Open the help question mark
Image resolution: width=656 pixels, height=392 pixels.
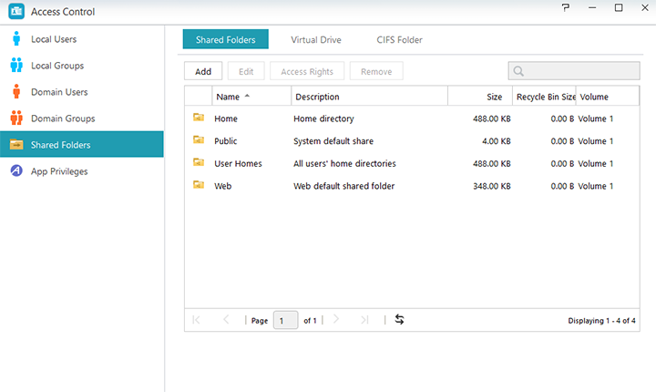(x=566, y=7)
